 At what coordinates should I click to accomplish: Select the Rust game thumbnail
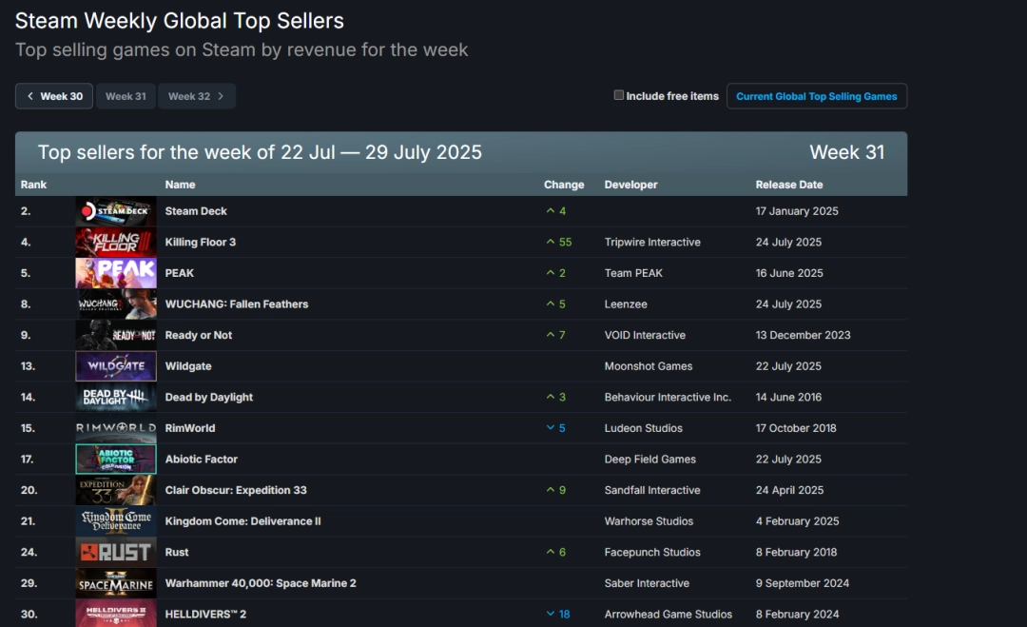pyautogui.click(x=115, y=552)
